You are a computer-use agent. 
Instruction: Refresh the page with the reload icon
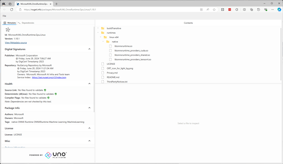coord(12,9)
